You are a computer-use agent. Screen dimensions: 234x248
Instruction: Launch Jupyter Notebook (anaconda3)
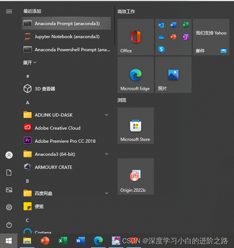[x=66, y=37]
